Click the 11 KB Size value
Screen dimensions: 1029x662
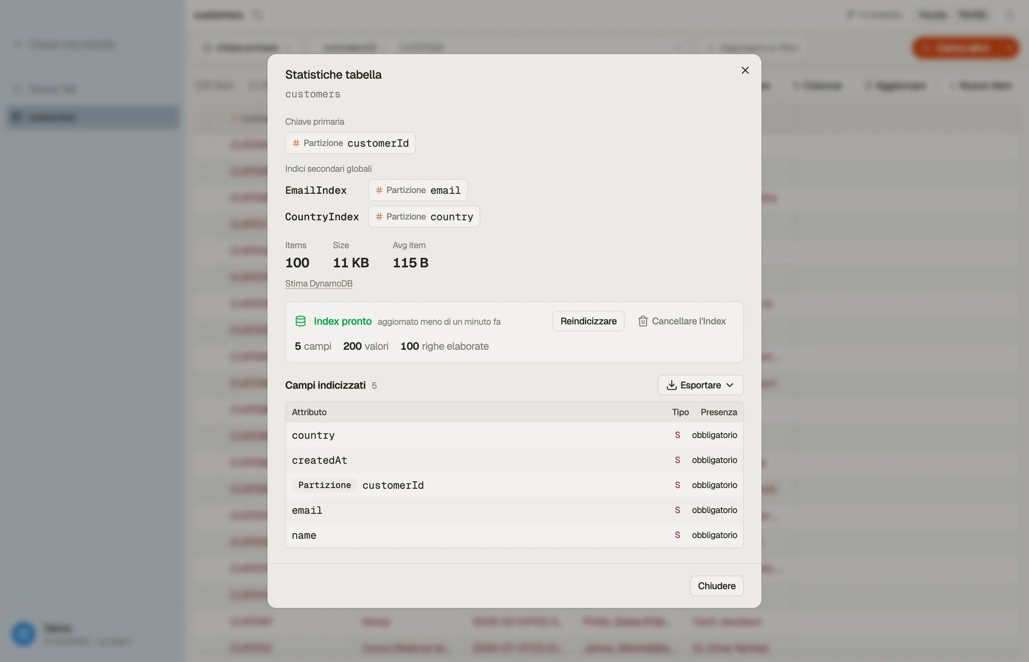(x=351, y=263)
